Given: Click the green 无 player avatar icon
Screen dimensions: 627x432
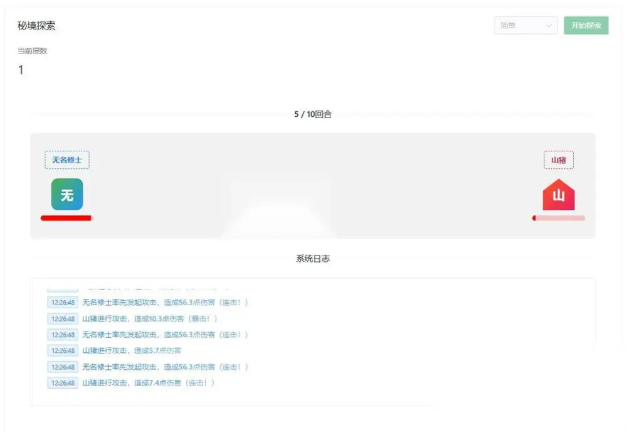Looking at the screenshot, I should pyautogui.click(x=67, y=194).
